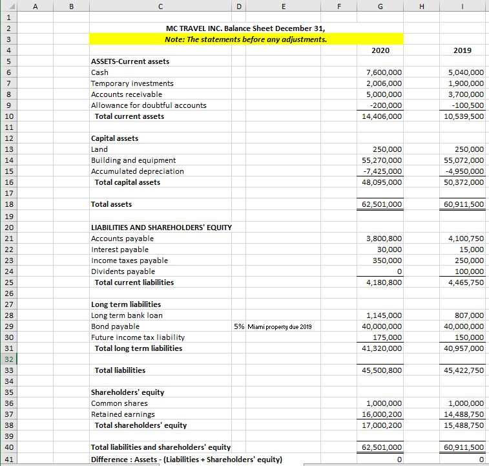Select 2020 Total capital assets 48,095,000
489x466 pixels.
pos(380,182)
